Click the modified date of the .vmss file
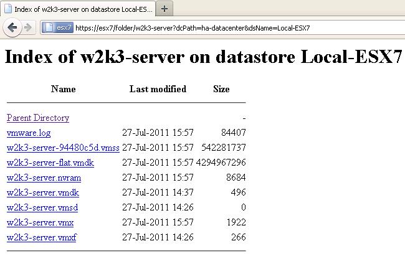 tap(158, 148)
